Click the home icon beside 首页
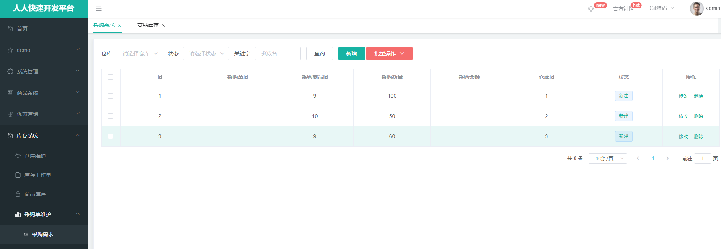 pyautogui.click(x=10, y=29)
